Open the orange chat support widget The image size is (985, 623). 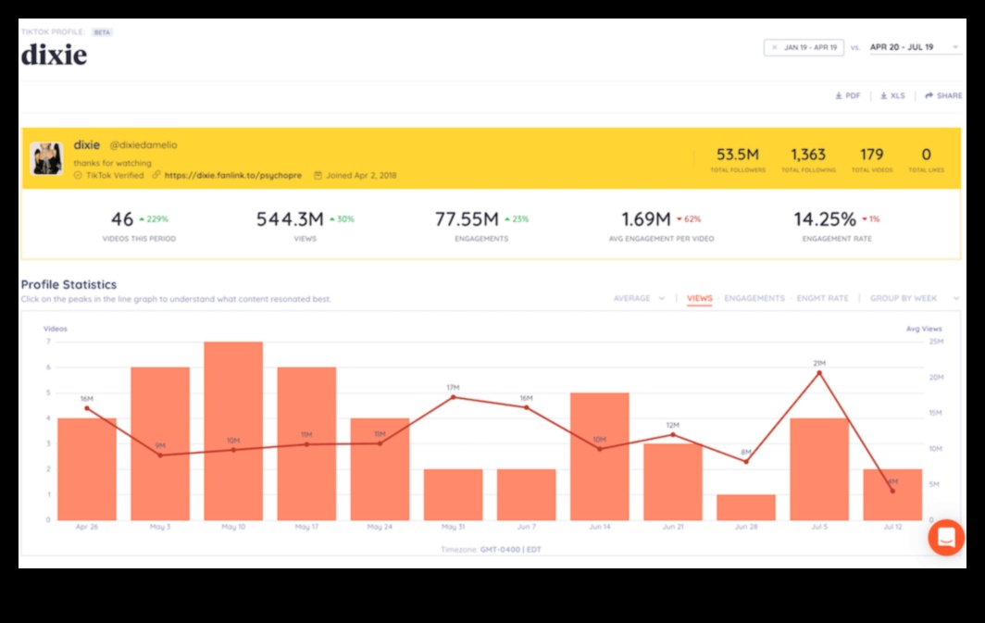tap(946, 538)
